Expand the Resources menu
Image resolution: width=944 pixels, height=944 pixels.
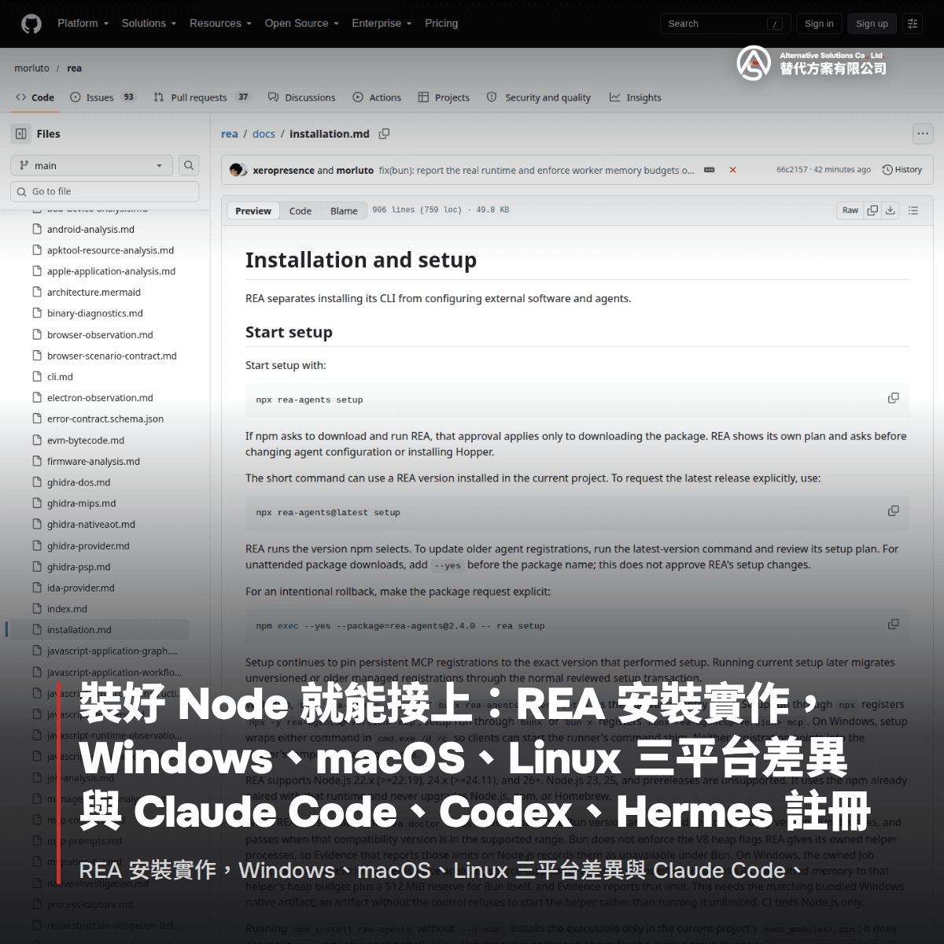[220, 24]
